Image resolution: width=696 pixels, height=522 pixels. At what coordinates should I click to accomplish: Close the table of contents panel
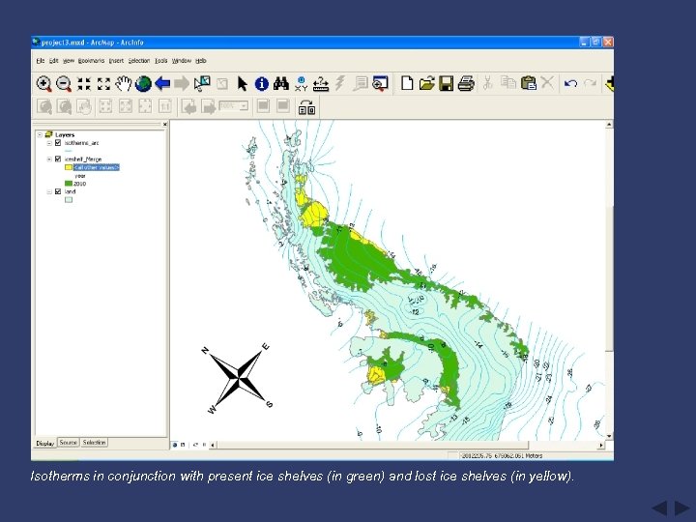tap(164, 125)
